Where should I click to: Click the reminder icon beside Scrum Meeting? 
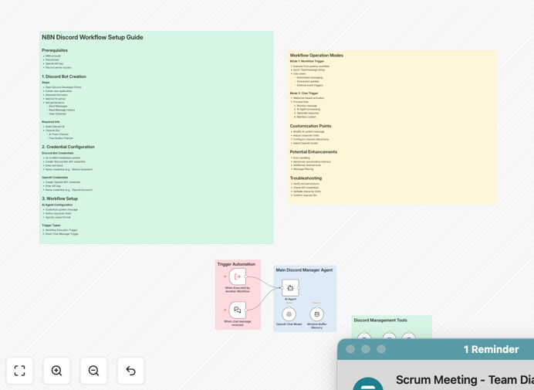pos(368,385)
